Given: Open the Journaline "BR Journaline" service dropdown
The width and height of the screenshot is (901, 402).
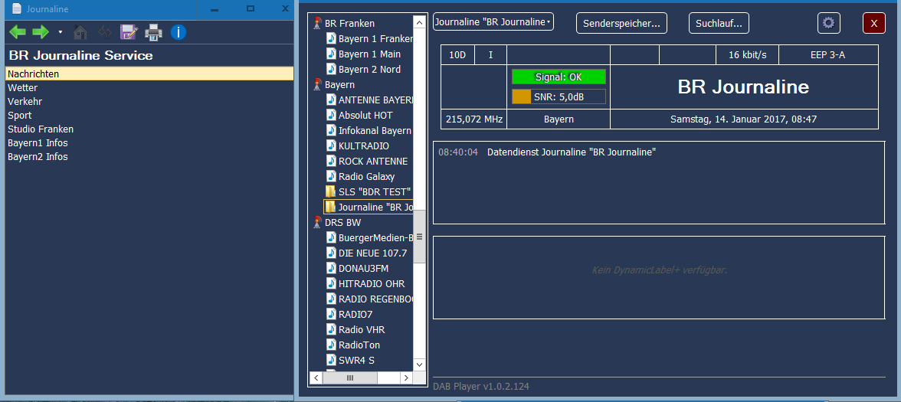Looking at the screenshot, I should pos(493,22).
